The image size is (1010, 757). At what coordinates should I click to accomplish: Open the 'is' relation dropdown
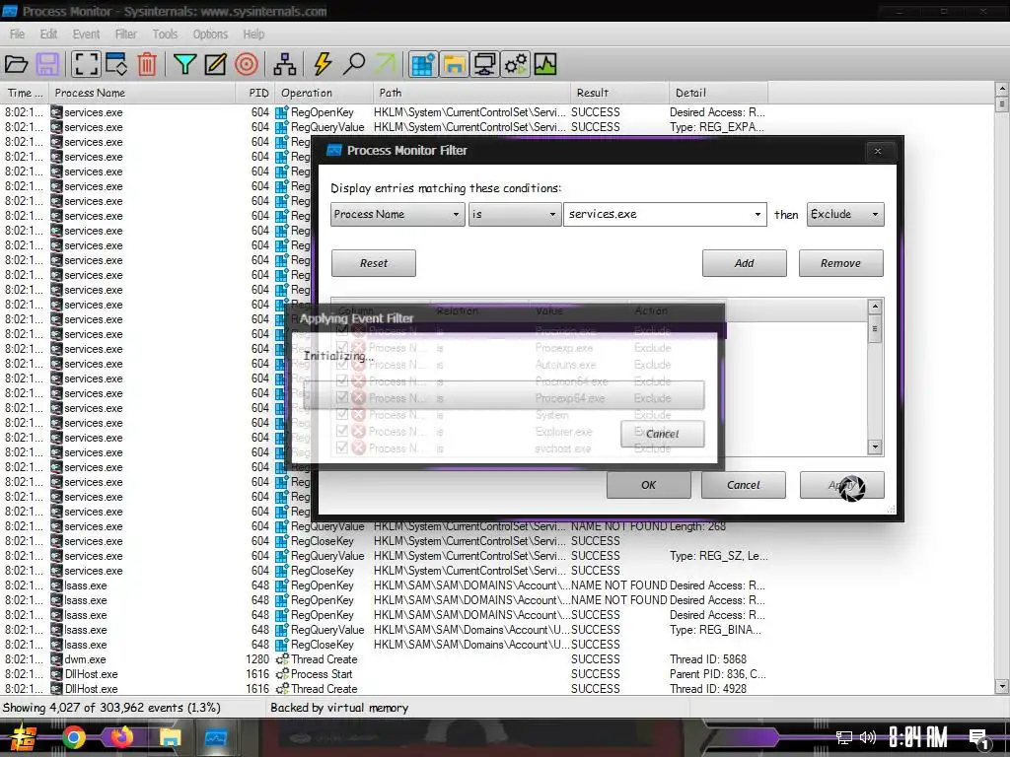tap(513, 214)
